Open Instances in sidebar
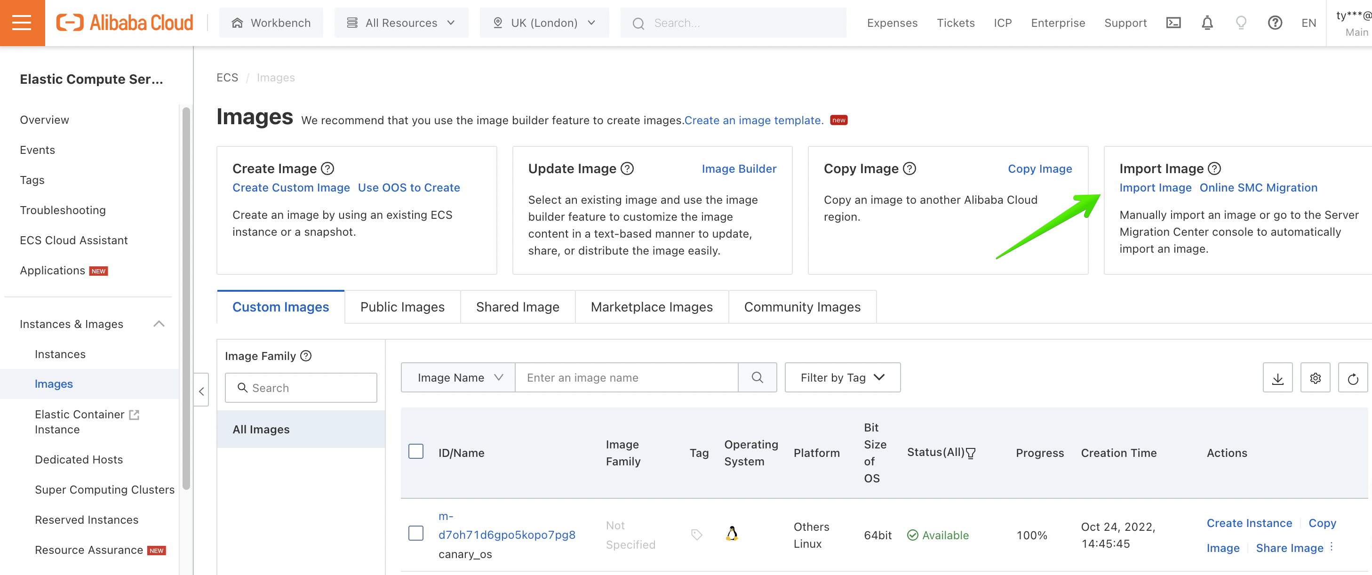Screen dimensions: 1372x575 (x=60, y=354)
